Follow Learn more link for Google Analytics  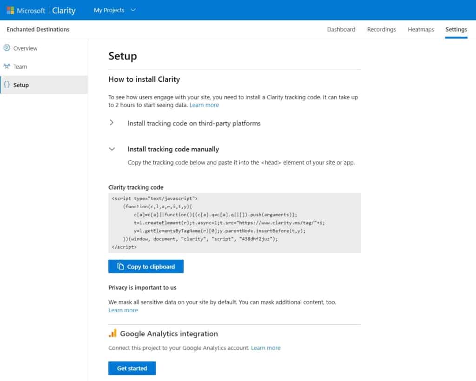[x=265, y=348]
